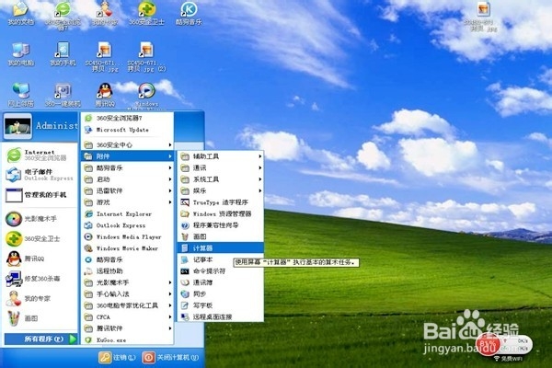Open 计算器 (Calculator) in accessories menu
Image resolution: width=552 pixels, height=368 pixels.
coord(221,248)
